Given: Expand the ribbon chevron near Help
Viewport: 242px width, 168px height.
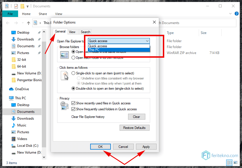Looking at the screenshot, I should (x=230, y=14).
